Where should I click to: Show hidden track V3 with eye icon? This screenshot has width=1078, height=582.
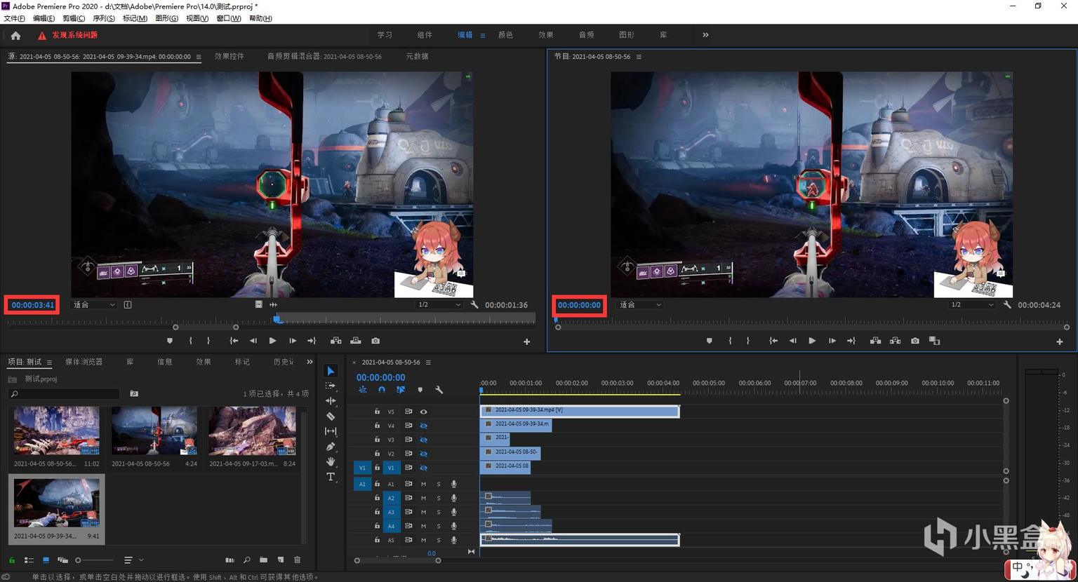pos(423,440)
